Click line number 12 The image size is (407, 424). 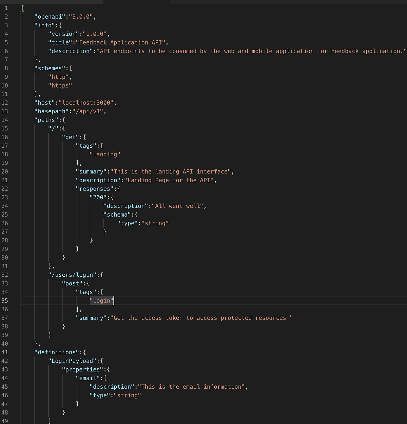click(5, 103)
